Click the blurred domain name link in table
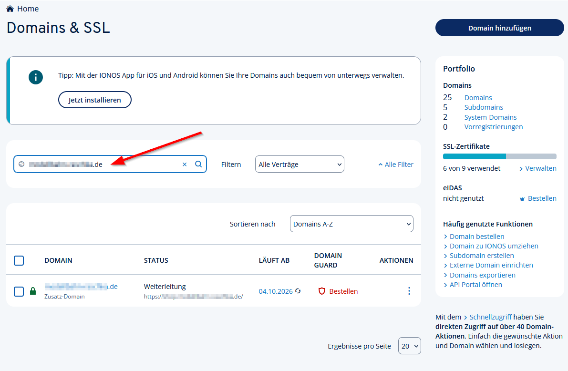This screenshot has width=568, height=371. pos(81,287)
